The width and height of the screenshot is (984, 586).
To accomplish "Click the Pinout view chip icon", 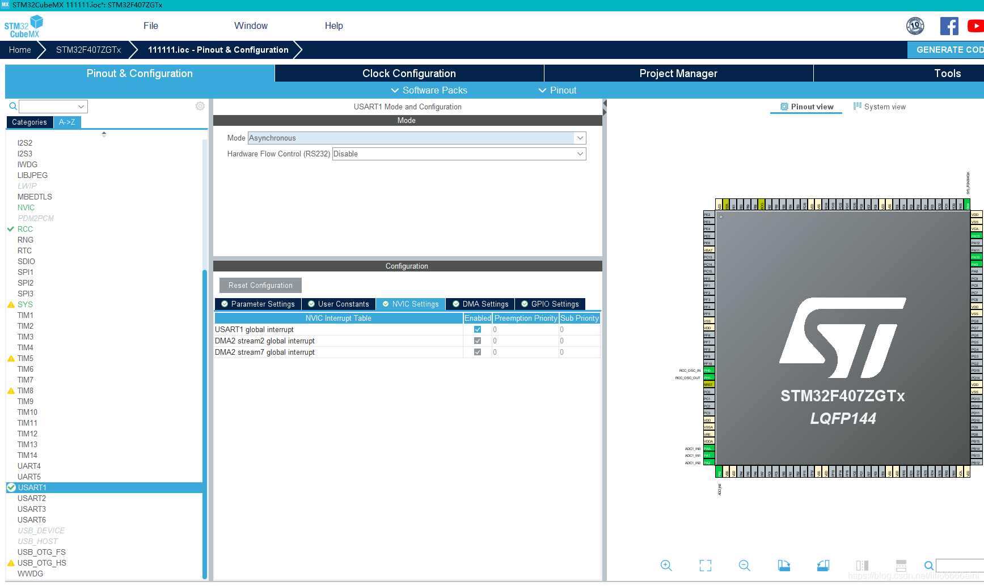I will point(784,107).
